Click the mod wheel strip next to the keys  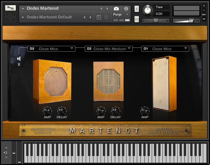[19, 153]
